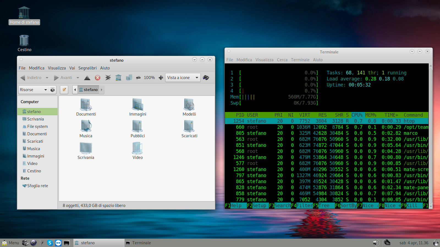Image resolution: width=440 pixels, height=247 pixels.
Task: Open the Avanti history dropdown arrow
Action: coord(78,78)
